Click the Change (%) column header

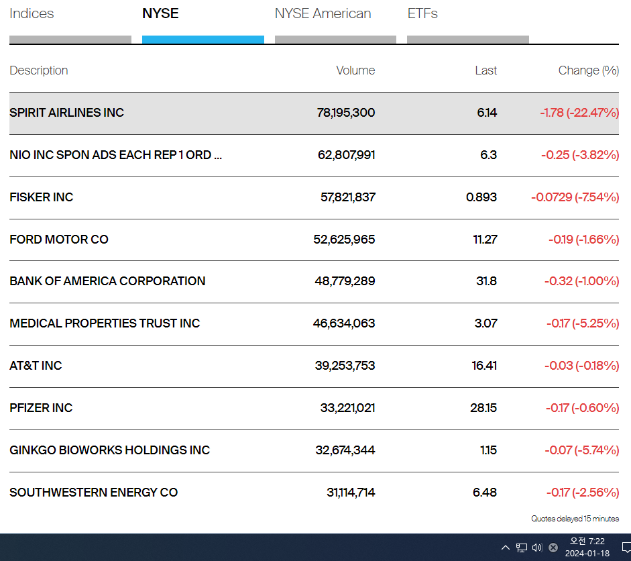point(588,70)
